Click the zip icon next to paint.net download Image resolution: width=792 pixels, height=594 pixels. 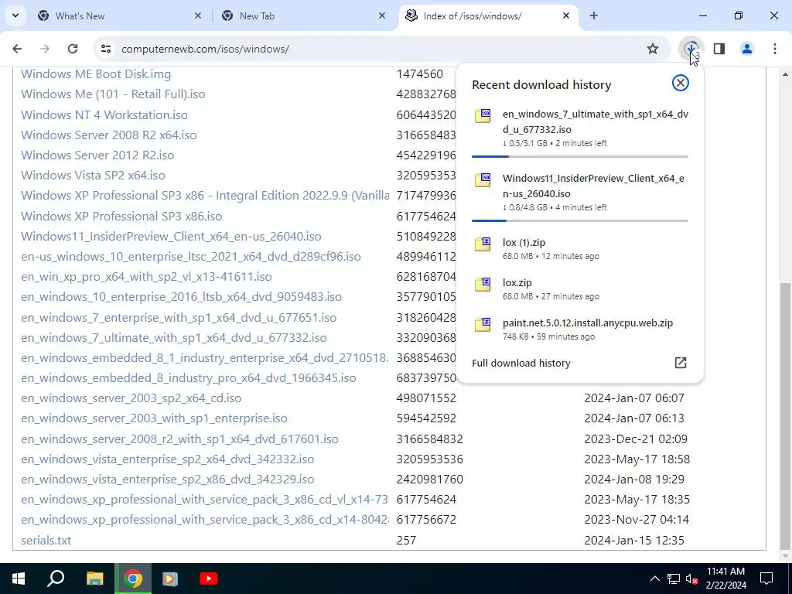click(483, 324)
